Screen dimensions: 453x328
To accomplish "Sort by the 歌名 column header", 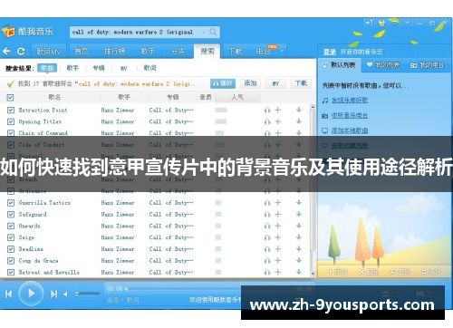I will click(x=54, y=97).
